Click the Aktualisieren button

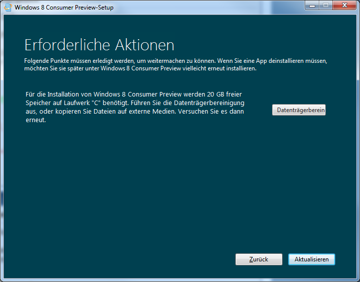tap(312, 259)
